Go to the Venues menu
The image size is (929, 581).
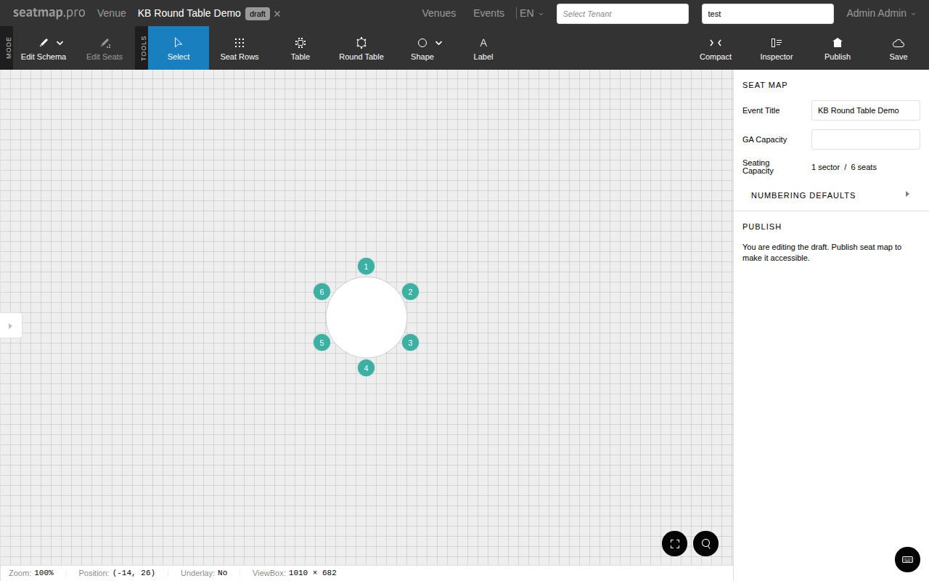[438, 13]
